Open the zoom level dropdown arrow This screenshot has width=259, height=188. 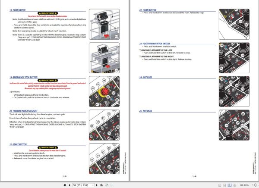click(x=253, y=185)
